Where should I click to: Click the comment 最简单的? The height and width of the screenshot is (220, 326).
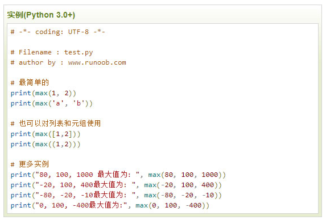point(30,82)
